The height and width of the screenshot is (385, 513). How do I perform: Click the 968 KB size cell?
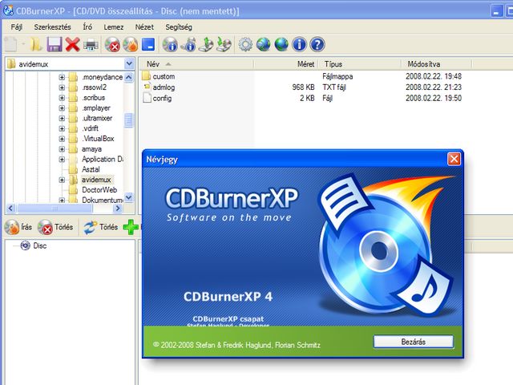(x=303, y=87)
